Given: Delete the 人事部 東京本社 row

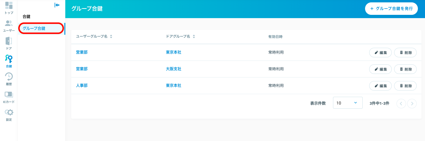Looking at the screenshot, I should point(405,86).
